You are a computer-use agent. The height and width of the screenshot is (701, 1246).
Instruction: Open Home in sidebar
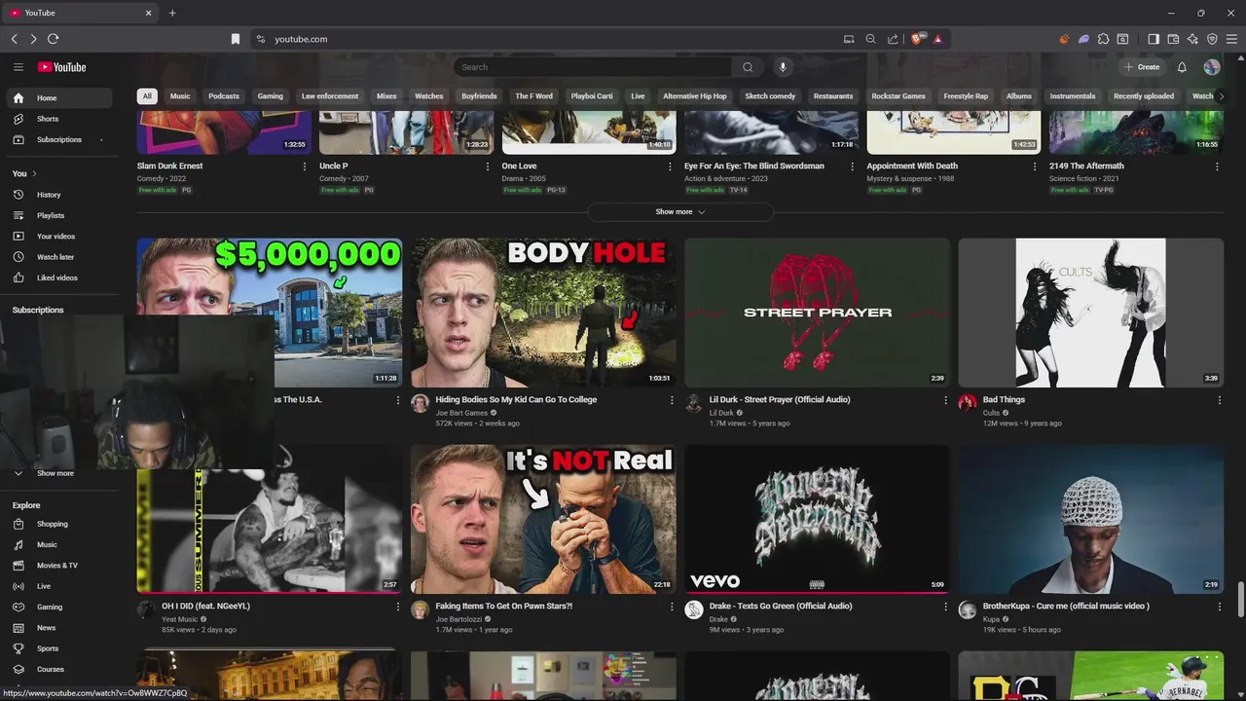pos(60,98)
